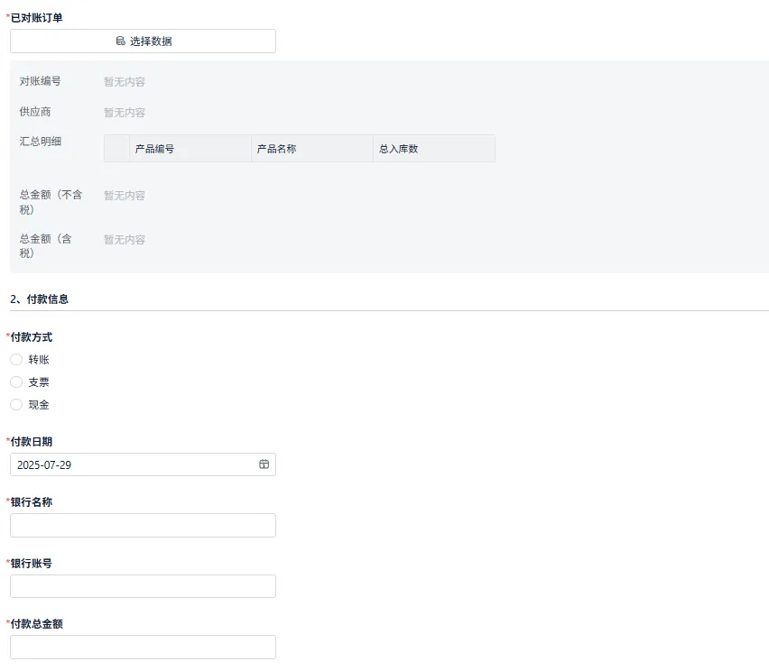
Task: Click the 产品名称 column header
Action: [x=312, y=149]
